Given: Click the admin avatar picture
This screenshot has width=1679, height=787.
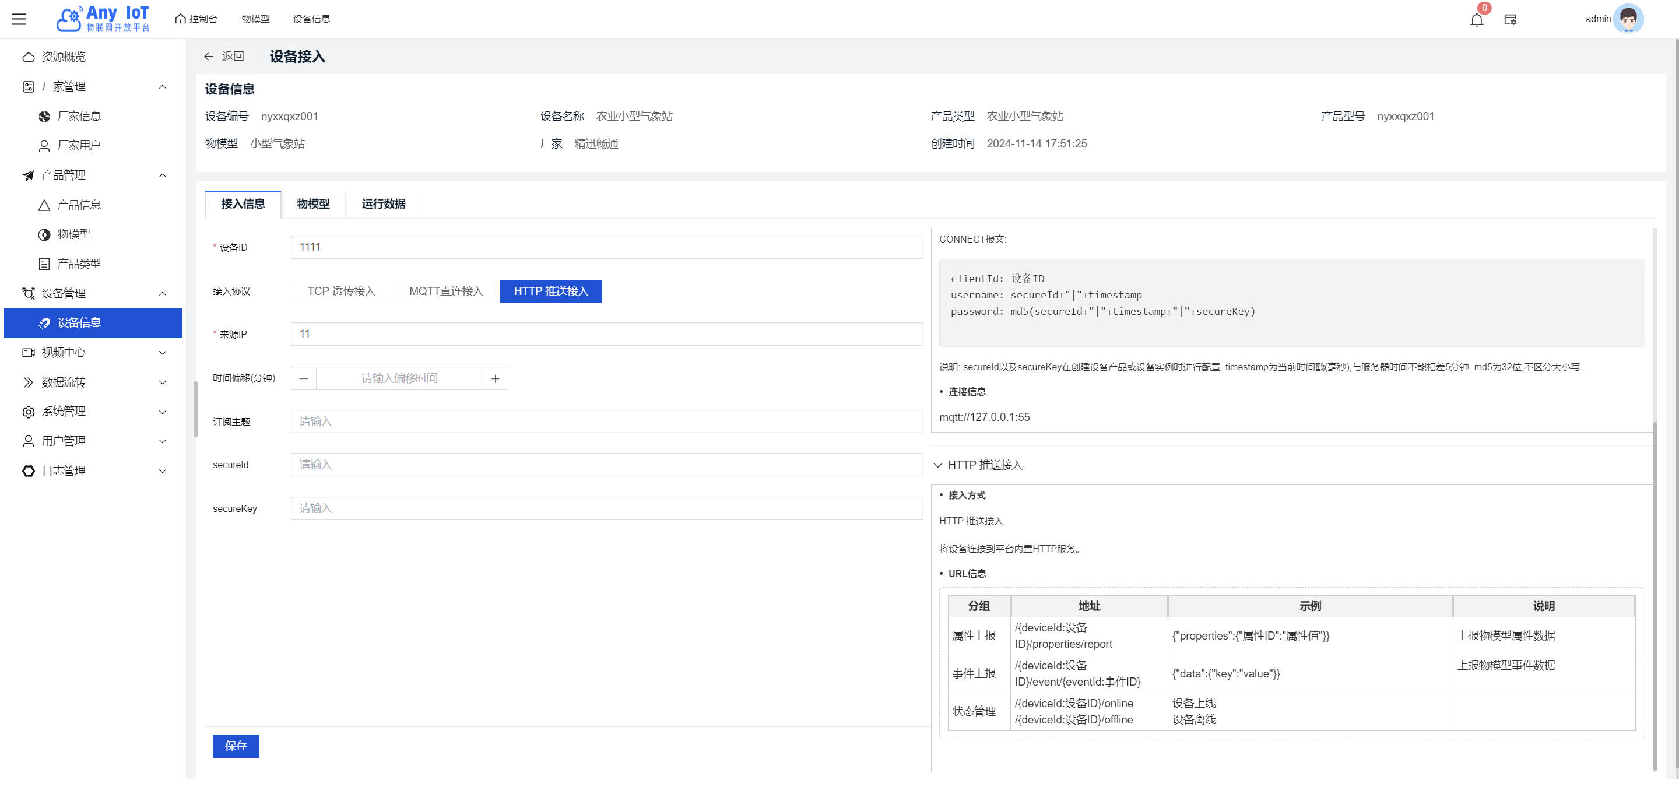Looking at the screenshot, I should click(x=1628, y=19).
